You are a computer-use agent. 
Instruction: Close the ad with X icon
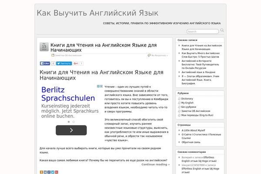coord(101,86)
